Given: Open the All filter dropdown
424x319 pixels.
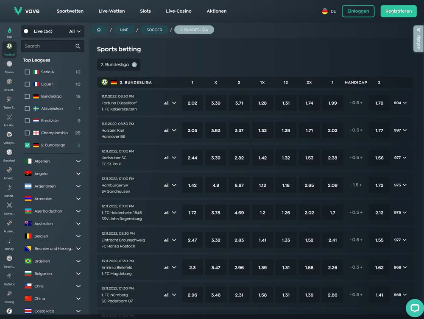Looking at the screenshot, I should 75,31.
